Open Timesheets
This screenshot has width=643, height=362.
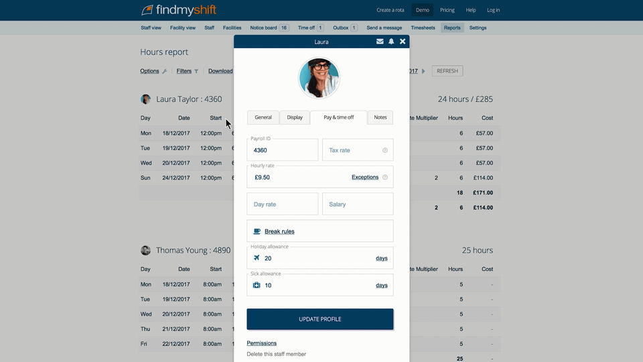[x=423, y=28]
